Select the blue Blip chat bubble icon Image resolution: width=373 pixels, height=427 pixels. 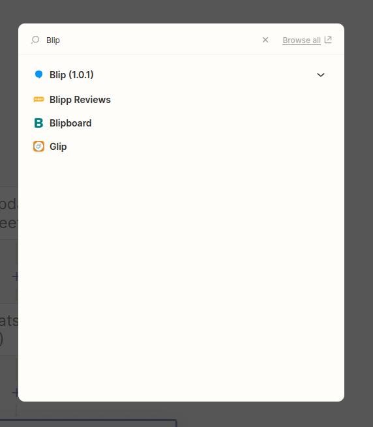38,74
